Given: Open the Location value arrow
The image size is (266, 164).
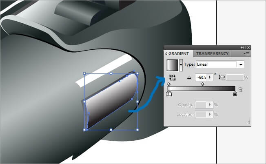Looking at the screenshot, I should 210,115.
